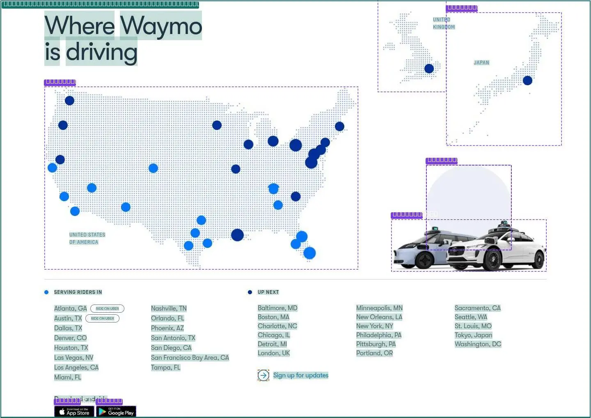This screenshot has height=418, width=591.
Task: Click the "UP NEXT" label
Action: [x=268, y=292]
